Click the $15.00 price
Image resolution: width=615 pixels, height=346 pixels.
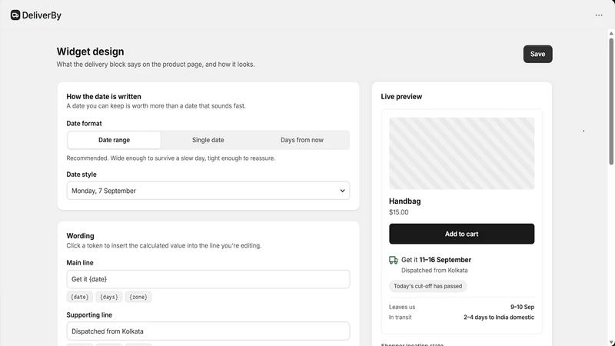click(398, 212)
